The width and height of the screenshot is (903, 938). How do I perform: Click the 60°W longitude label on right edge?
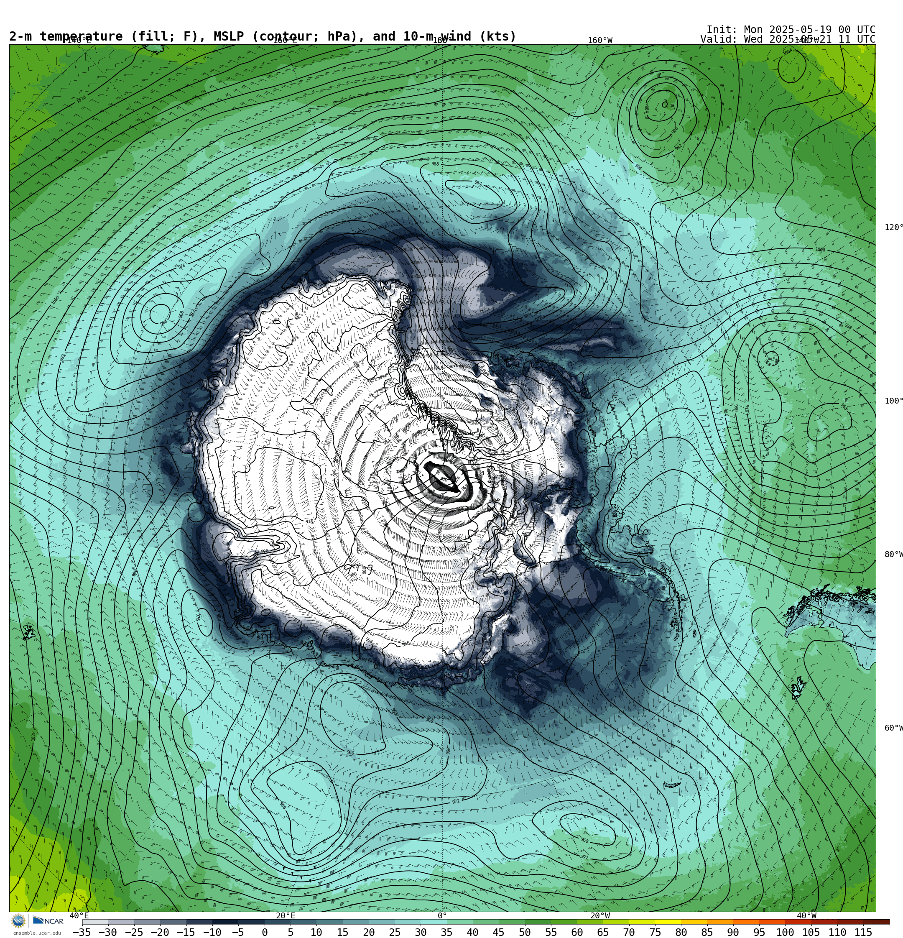pos(893,728)
